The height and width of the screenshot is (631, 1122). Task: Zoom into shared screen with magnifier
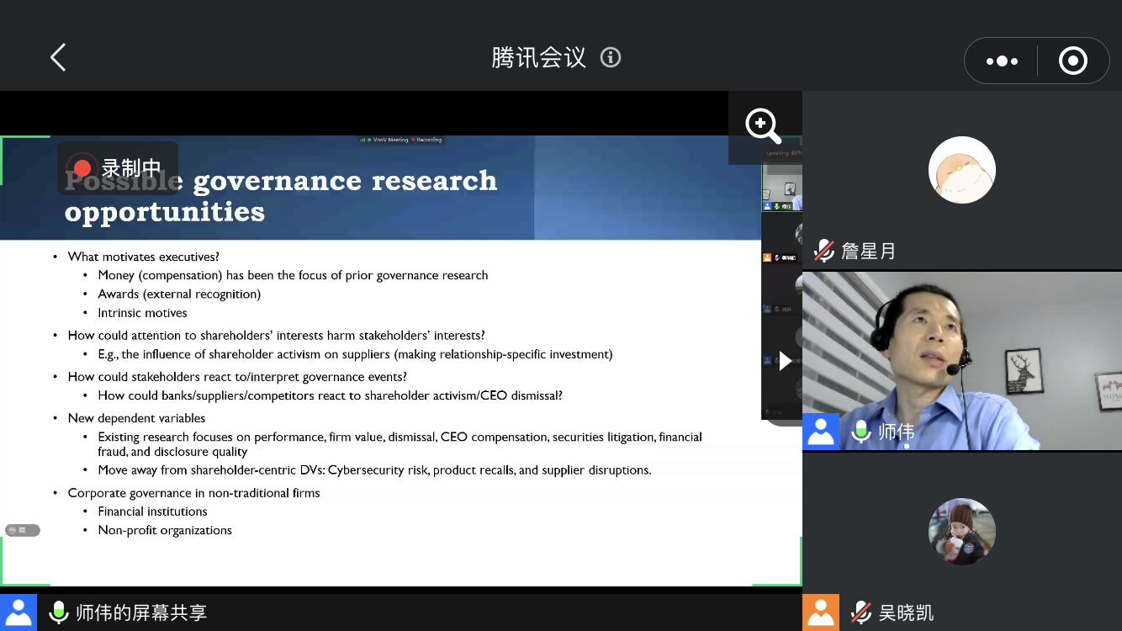coord(764,127)
